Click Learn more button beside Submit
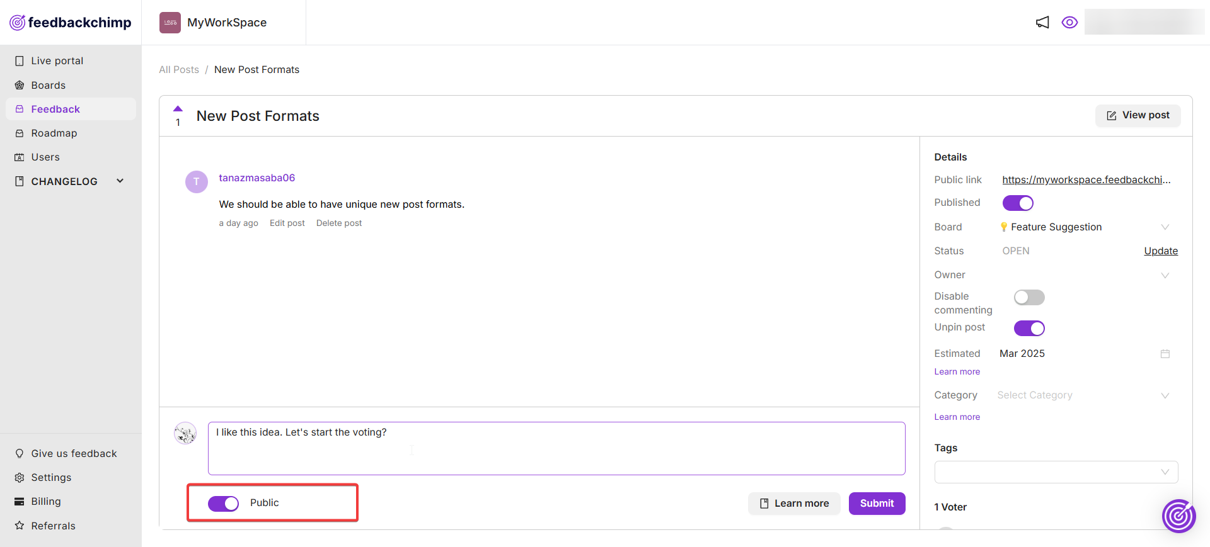The height and width of the screenshot is (547, 1210). click(x=794, y=504)
